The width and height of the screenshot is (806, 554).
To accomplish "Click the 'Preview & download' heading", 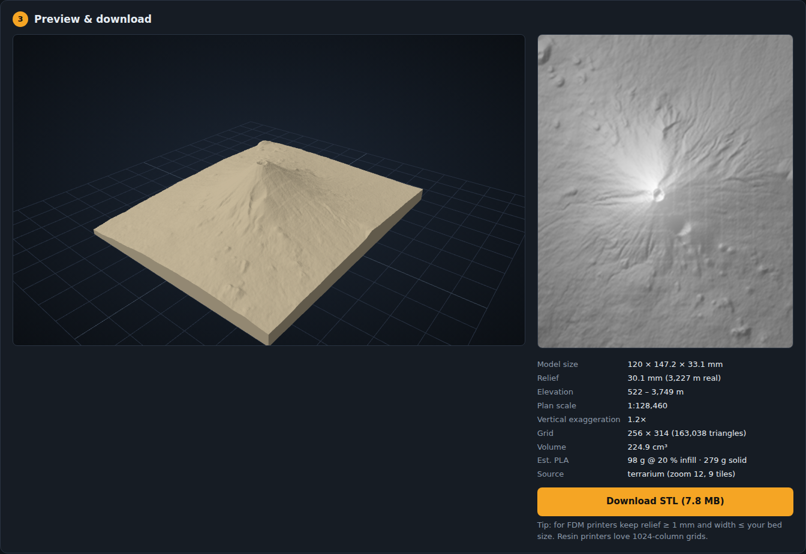I will 93,19.
